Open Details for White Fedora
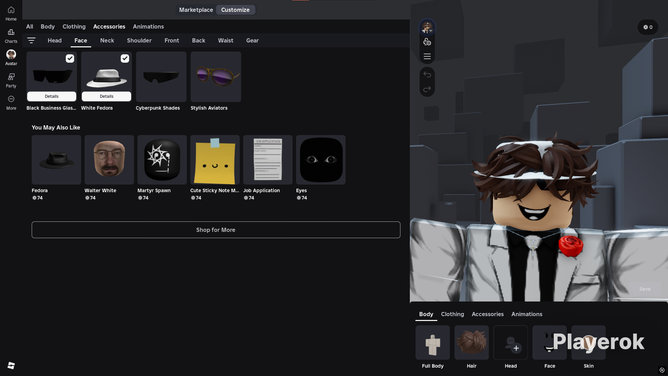The image size is (668, 376). tap(106, 96)
